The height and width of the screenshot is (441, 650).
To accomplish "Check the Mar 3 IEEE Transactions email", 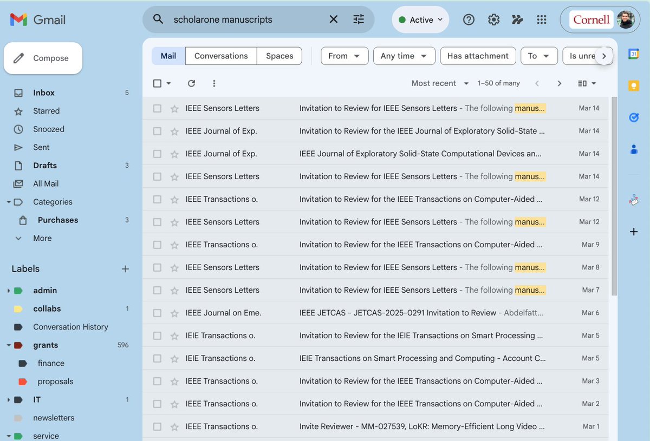I will (157, 381).
